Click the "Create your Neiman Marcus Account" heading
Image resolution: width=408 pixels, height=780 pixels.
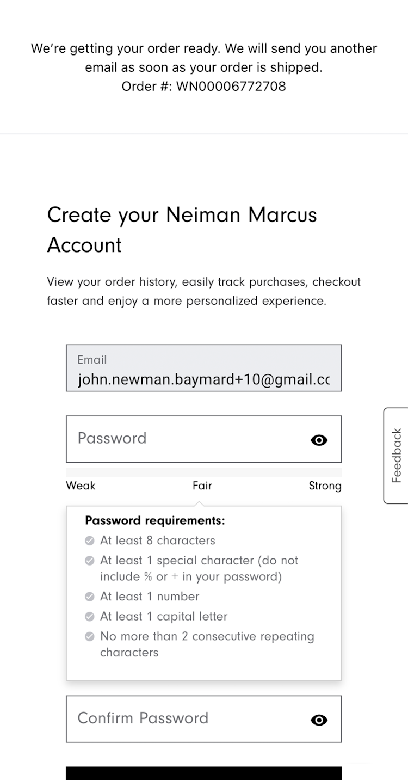point(182,230)
